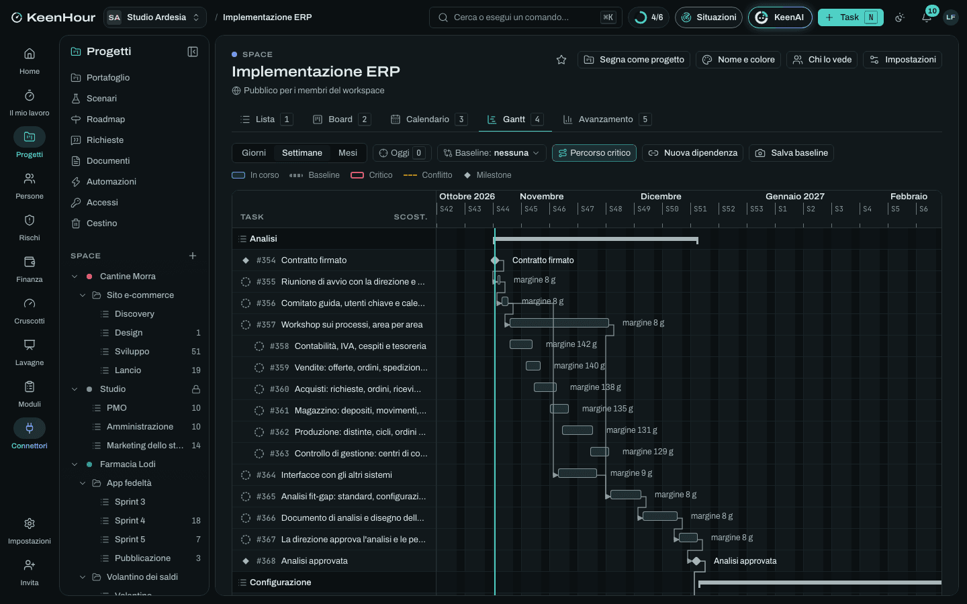Collapse the App fedeltà folder
Viewport: 967px width, 604px height.
click(x=83, y=483)
